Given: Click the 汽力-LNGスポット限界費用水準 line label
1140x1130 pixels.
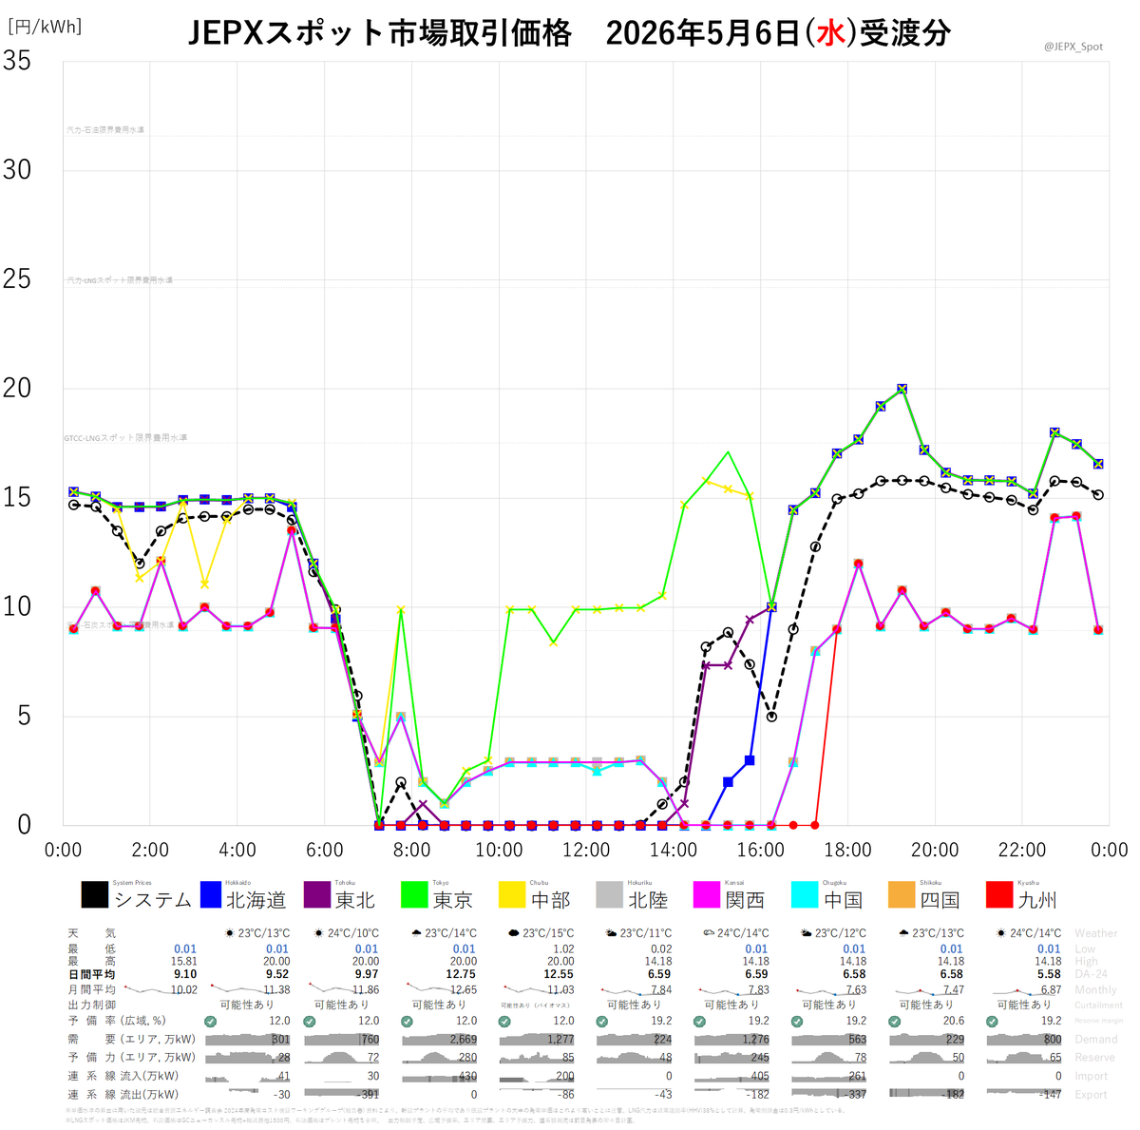Looking at the screenshot, I should click(x=120, y=280).
